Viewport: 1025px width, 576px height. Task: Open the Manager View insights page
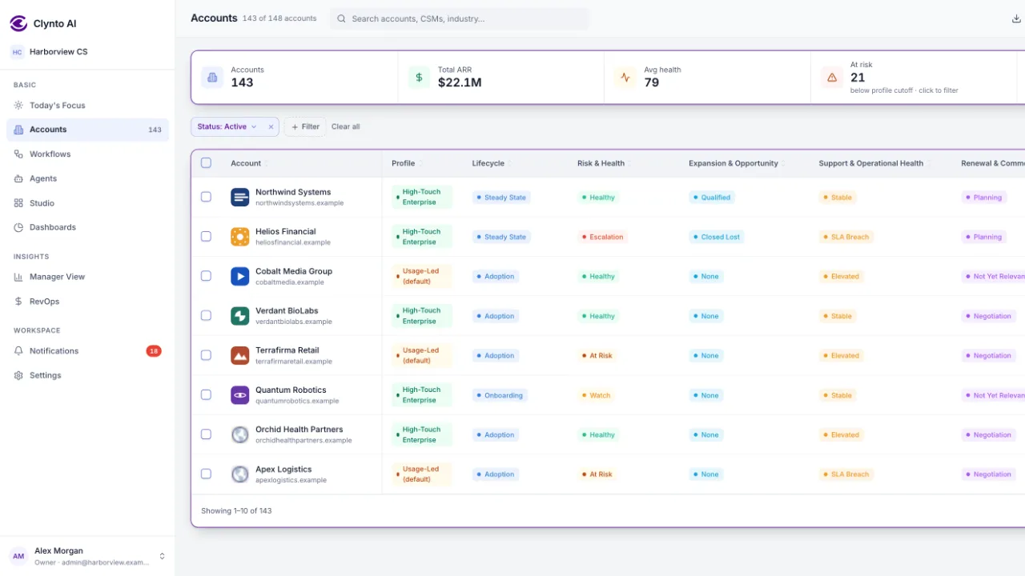[x=87, y=277]
